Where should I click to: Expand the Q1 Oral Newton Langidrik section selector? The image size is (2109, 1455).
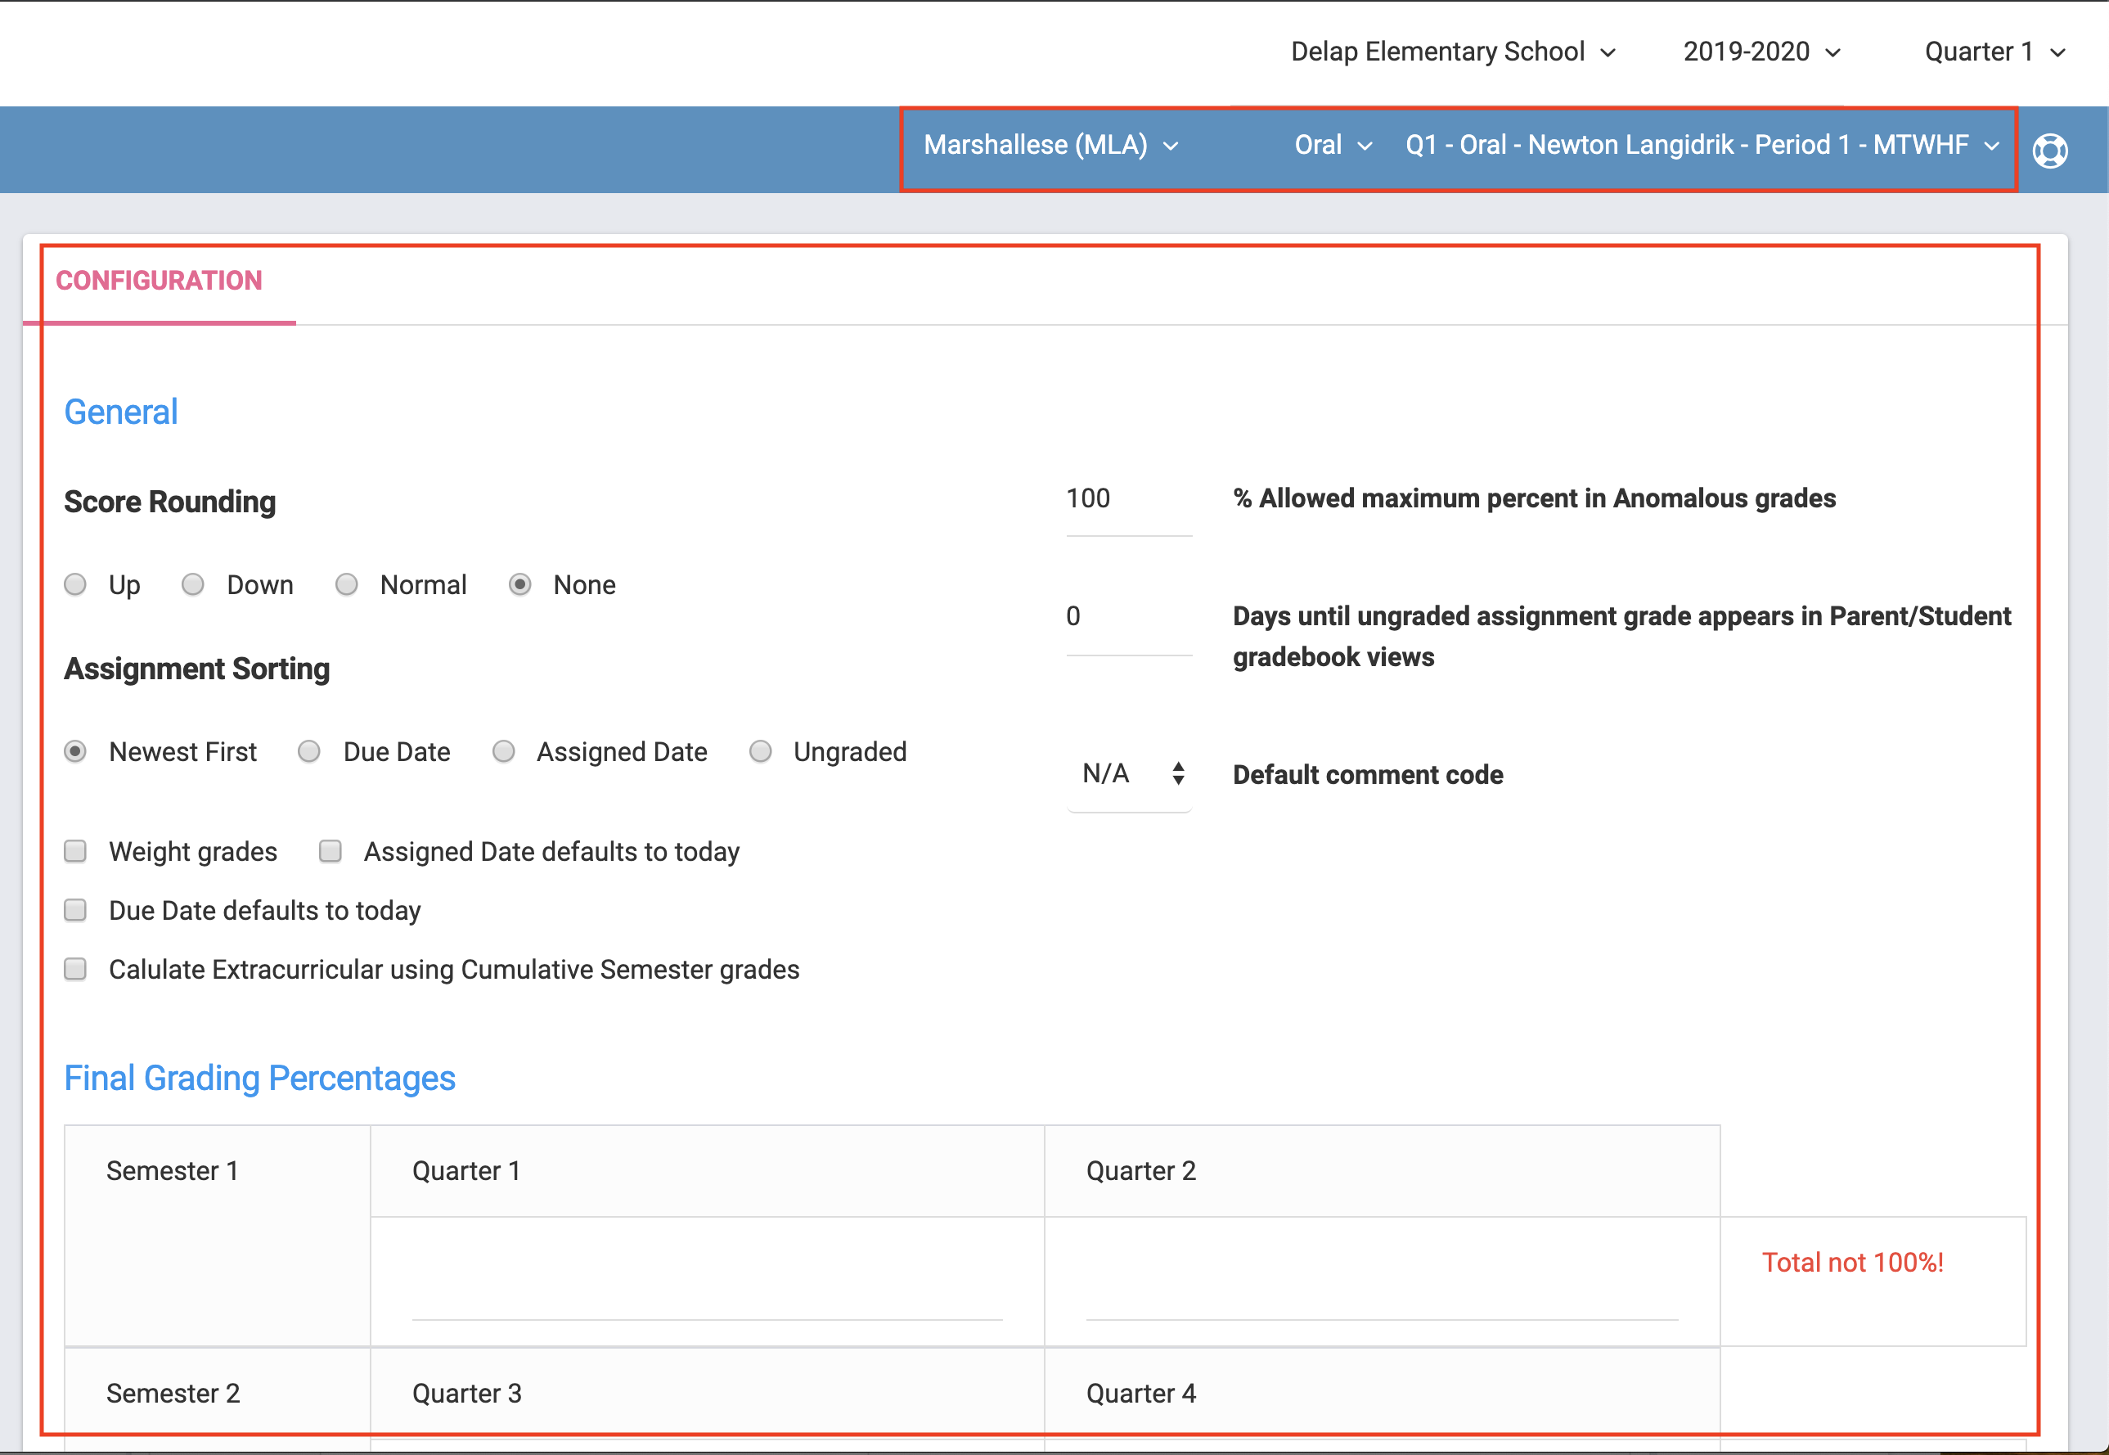point(1702,145)
